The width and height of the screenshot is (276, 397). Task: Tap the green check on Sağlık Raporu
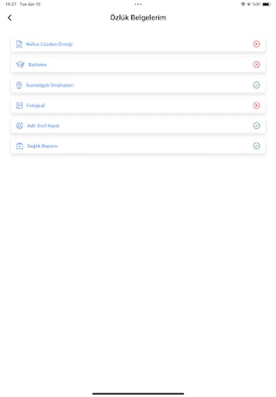[x=256, y=146]
